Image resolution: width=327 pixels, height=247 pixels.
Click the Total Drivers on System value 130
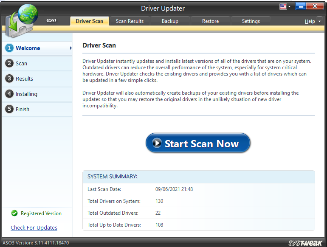tap(159, 201)
